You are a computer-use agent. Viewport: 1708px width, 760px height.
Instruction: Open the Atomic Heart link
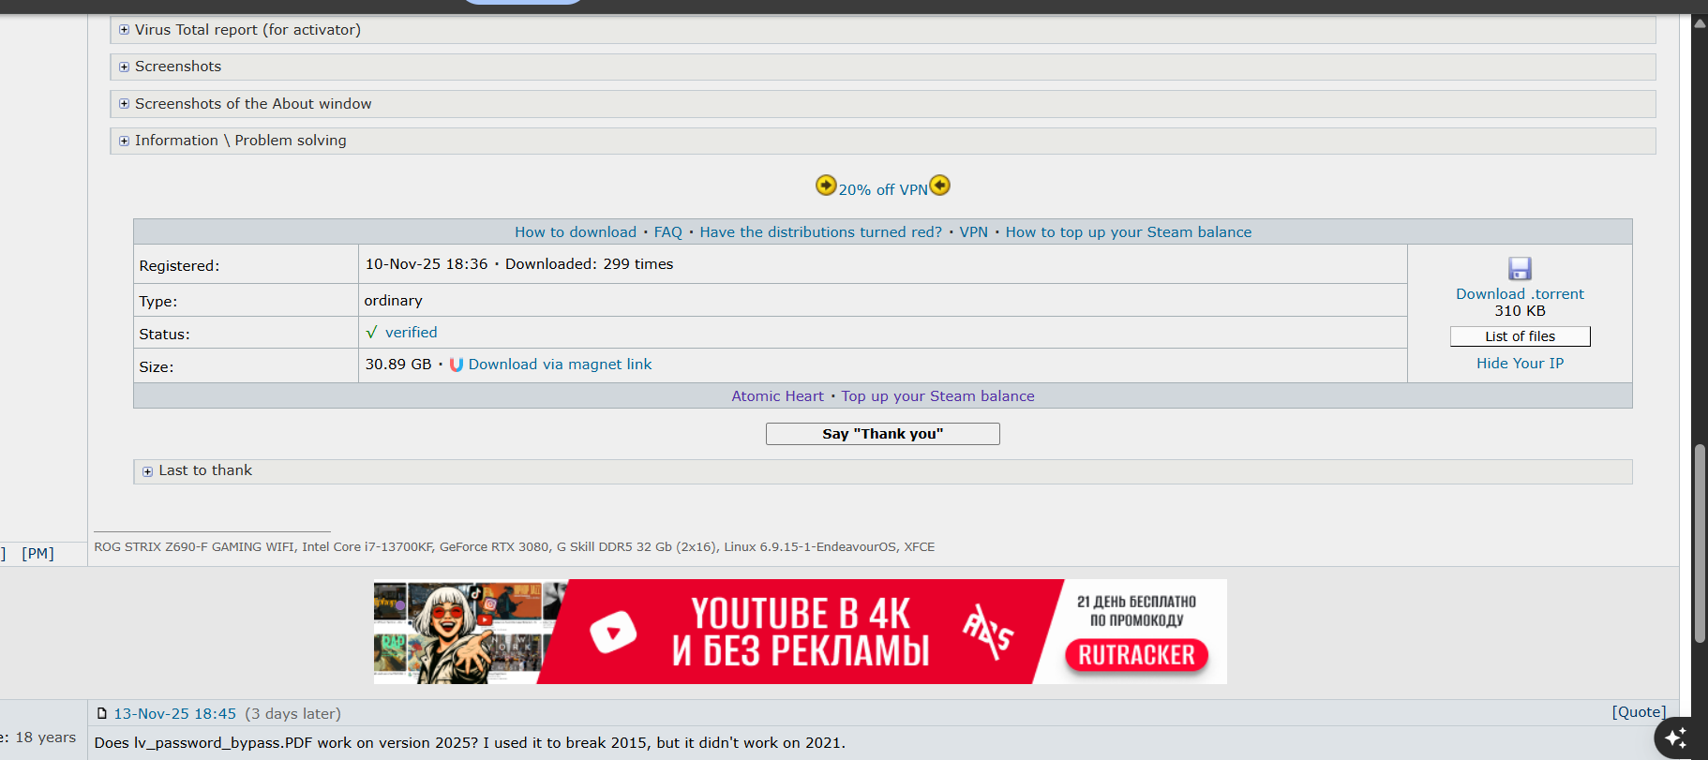tap(778, 396)
